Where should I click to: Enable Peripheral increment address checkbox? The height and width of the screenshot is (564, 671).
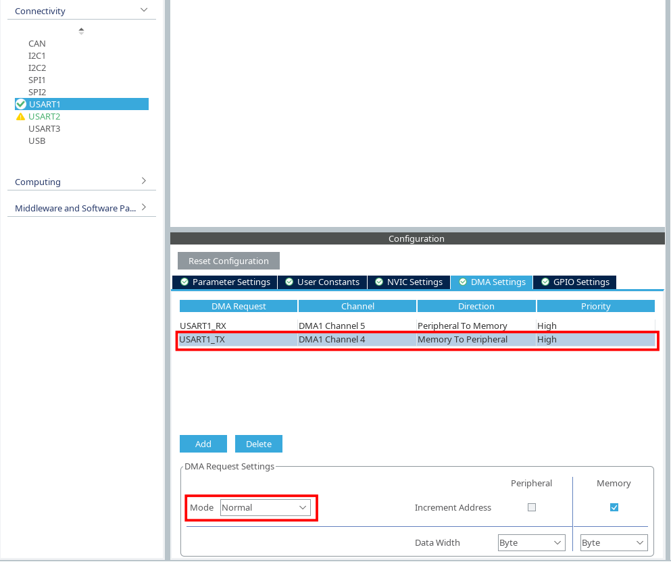click(x=532, y=507)
